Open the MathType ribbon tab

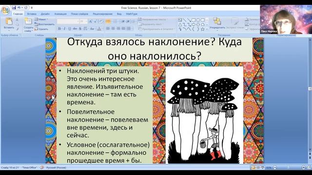click(132, 14)
